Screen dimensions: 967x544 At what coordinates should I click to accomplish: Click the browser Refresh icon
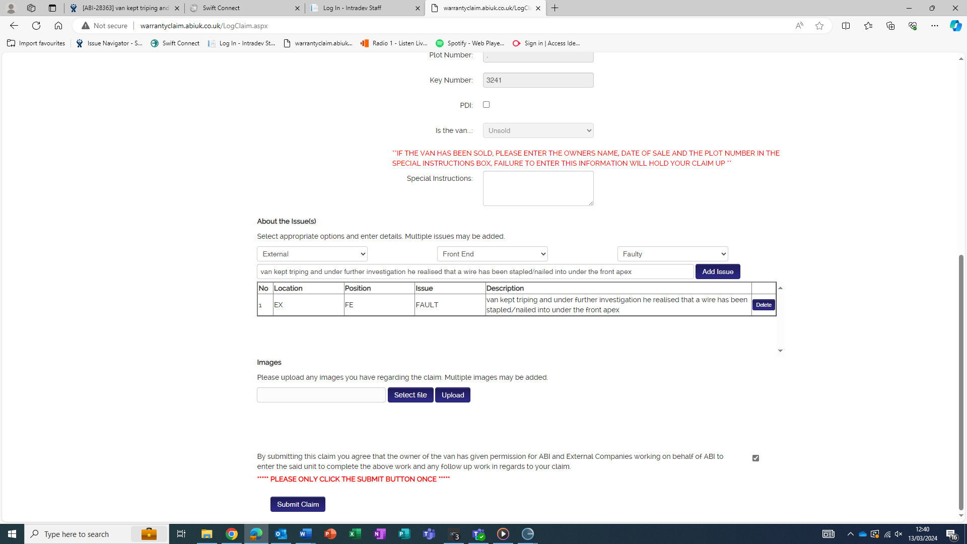36,26
